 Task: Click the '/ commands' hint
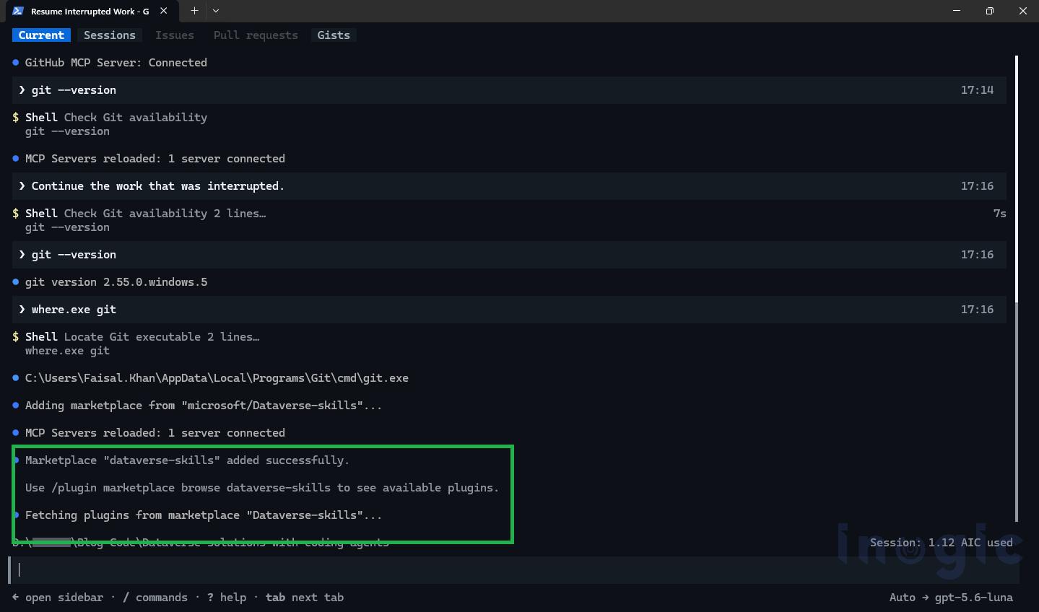pyautogui.click(x=155, y=597)
